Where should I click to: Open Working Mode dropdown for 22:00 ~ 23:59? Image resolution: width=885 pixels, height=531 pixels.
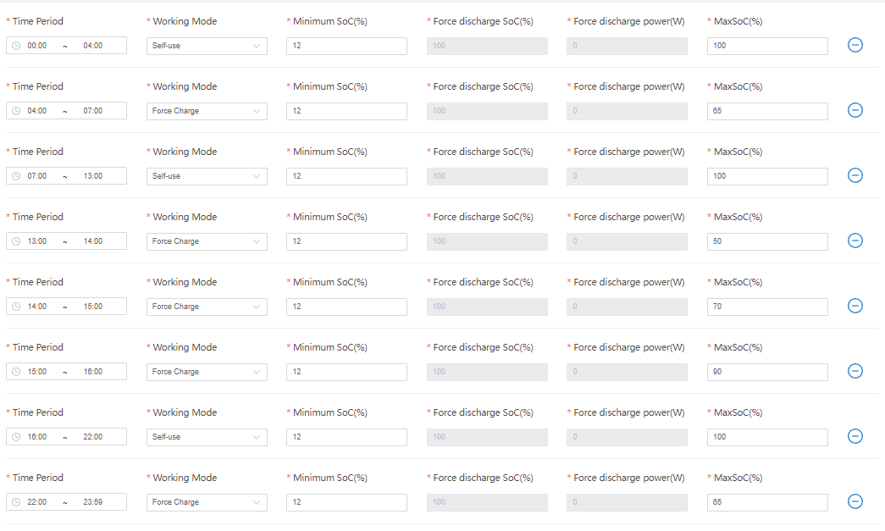click(x=207, y=502)
